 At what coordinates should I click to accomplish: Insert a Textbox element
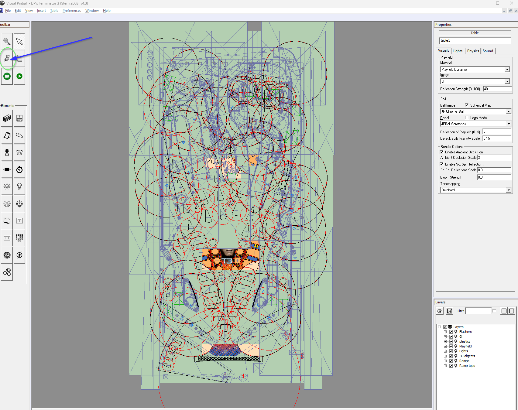click(x=19, y=221)
